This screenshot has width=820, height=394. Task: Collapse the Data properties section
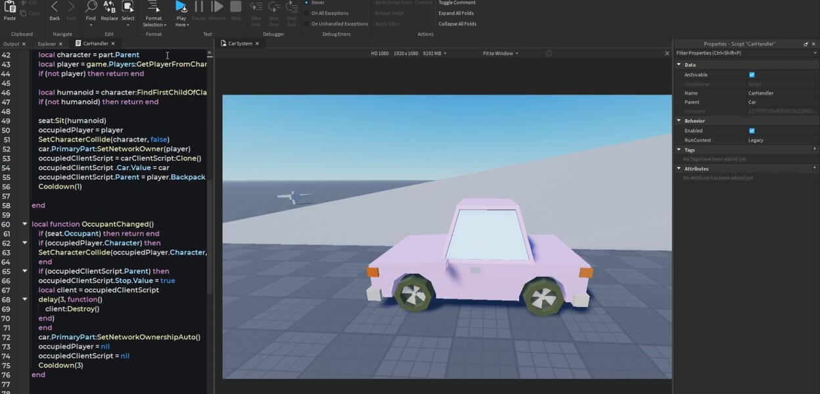[679, 65]
